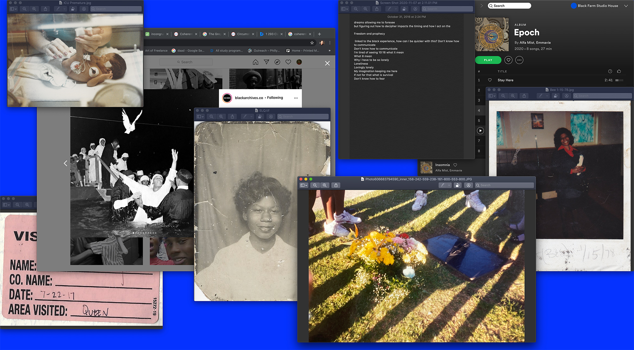Like the Insomnia now-playing heart
634x350 pixels.
tap(455, 165)
